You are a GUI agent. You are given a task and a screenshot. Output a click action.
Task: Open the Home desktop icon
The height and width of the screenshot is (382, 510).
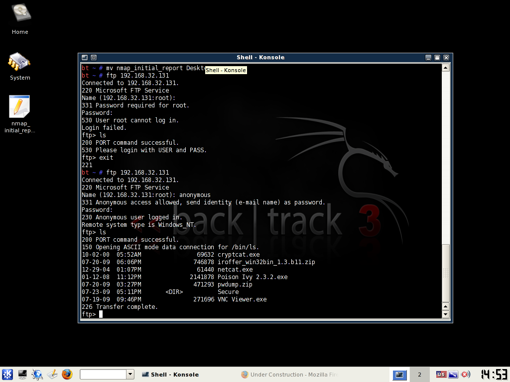point(20,19)
